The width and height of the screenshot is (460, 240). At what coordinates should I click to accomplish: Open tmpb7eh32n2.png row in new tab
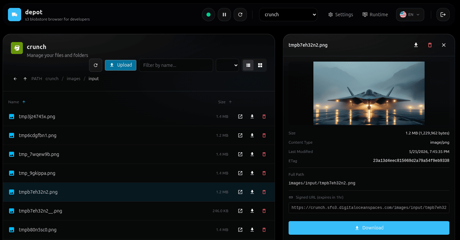(x=240, y=192)
